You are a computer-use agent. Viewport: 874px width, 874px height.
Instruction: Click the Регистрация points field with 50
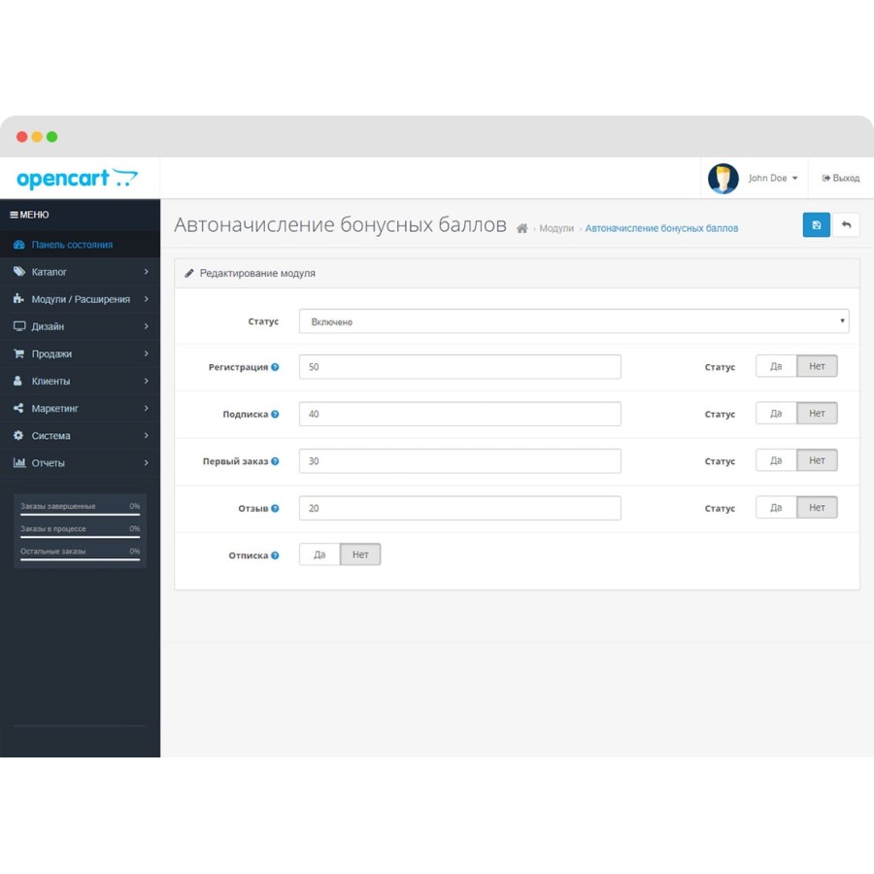460,367
